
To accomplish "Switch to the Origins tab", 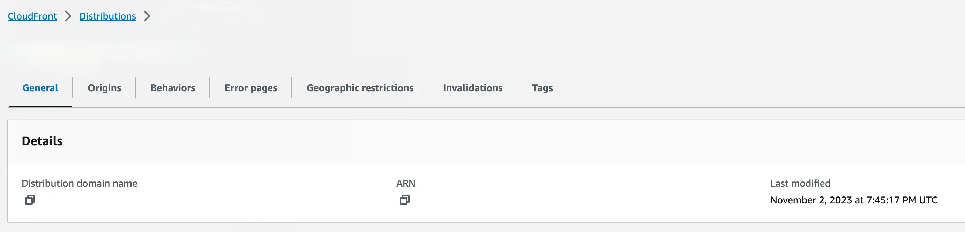I will (x=104, y=88).
